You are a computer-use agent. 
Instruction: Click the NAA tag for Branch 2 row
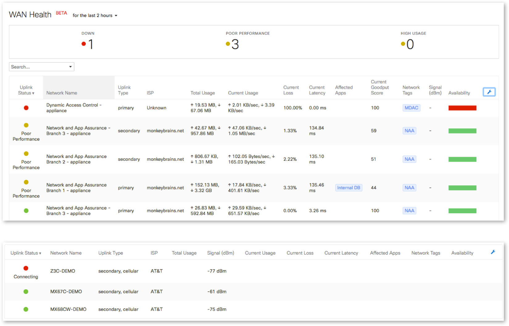[409, 159]
